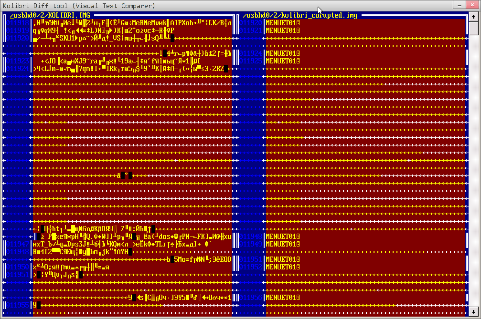Click the title bar reading Visual Text Comparer
Image resolution: width=481 pixels, height=319 pixels.
click(96, 5)
